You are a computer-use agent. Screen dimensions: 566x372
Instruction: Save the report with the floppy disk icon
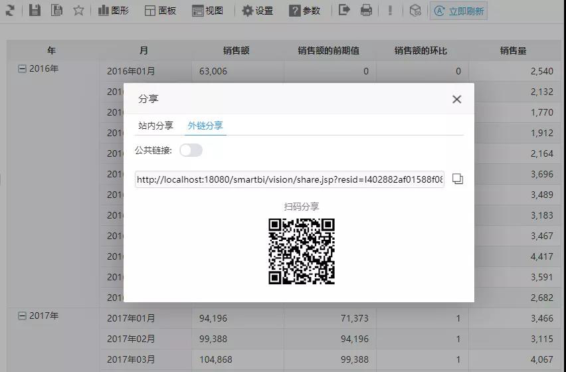click(35, 10)
